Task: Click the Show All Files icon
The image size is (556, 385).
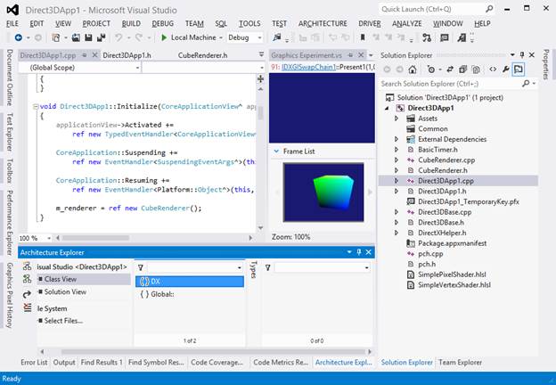Action: (476, 70)
